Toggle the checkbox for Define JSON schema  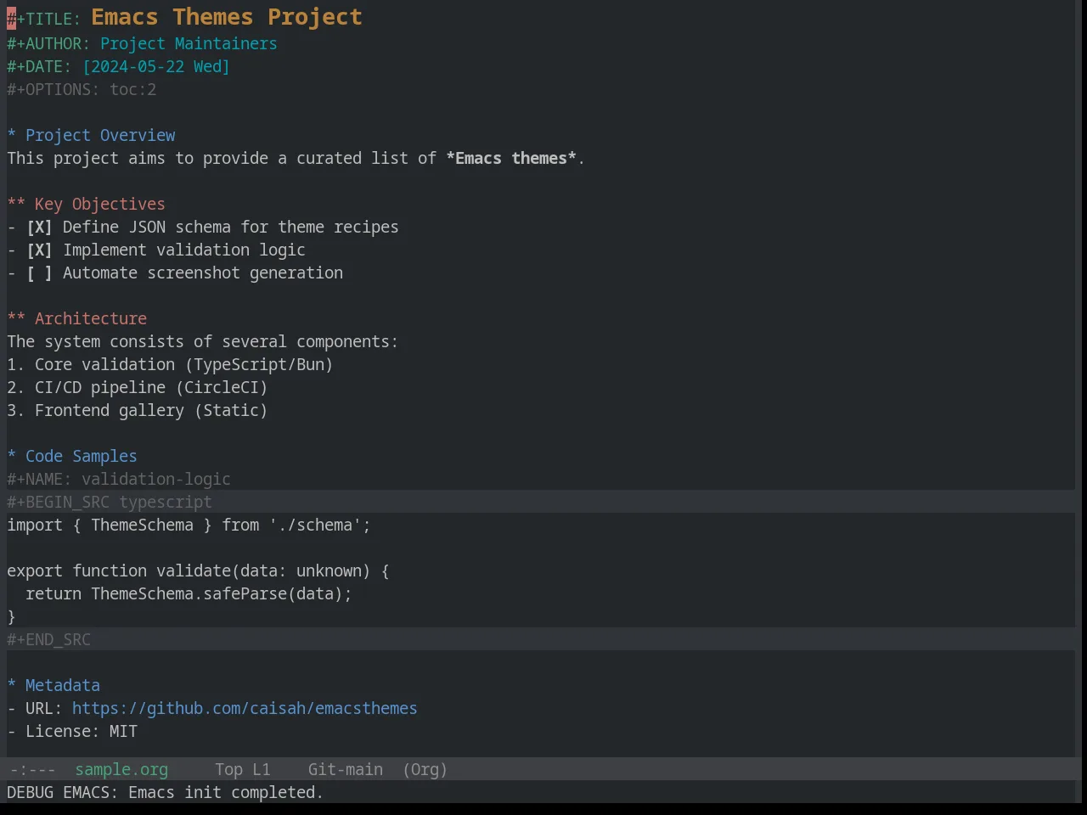point(39,228)
